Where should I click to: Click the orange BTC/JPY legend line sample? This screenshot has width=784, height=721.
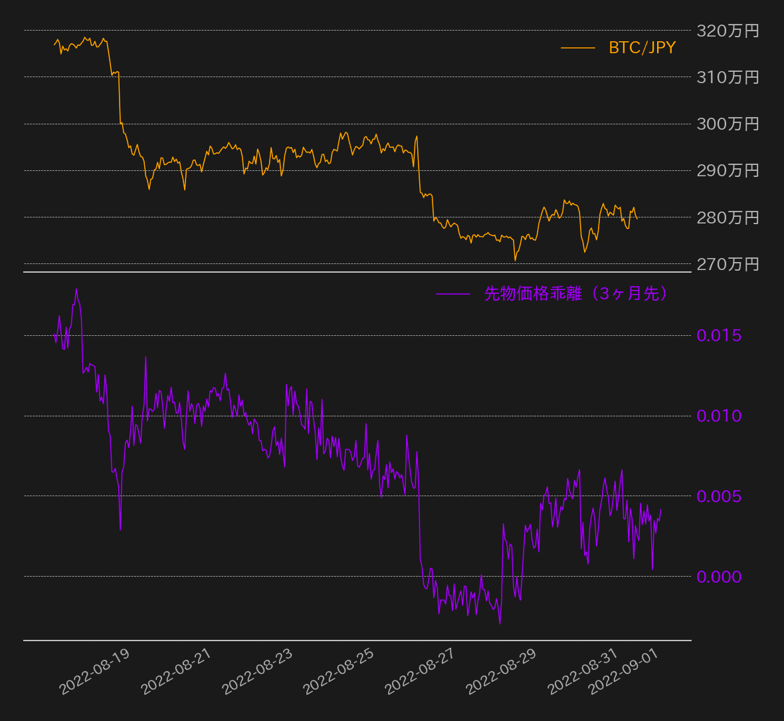tap(577, 48)
